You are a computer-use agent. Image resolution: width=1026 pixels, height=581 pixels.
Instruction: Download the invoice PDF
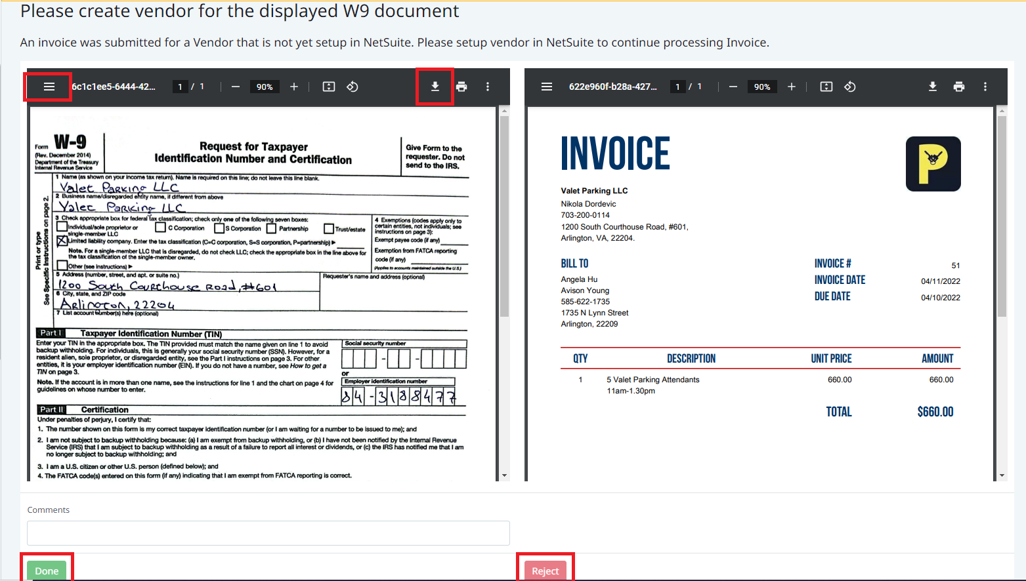[932, 87]
